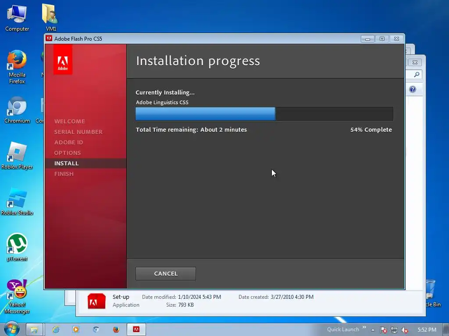Viewport: 449px width, 336px height.
Task: Click Explorer window's search magnifier icon
Action: pos(417,74)
